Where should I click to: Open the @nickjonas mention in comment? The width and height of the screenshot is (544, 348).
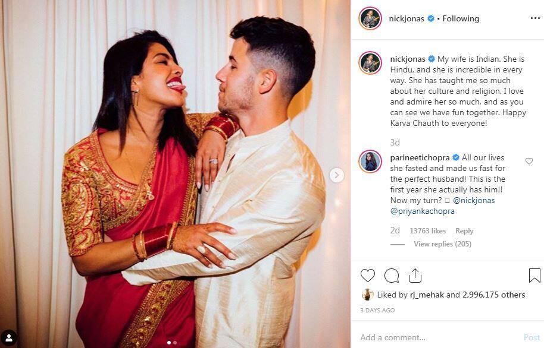coord(474,200)
